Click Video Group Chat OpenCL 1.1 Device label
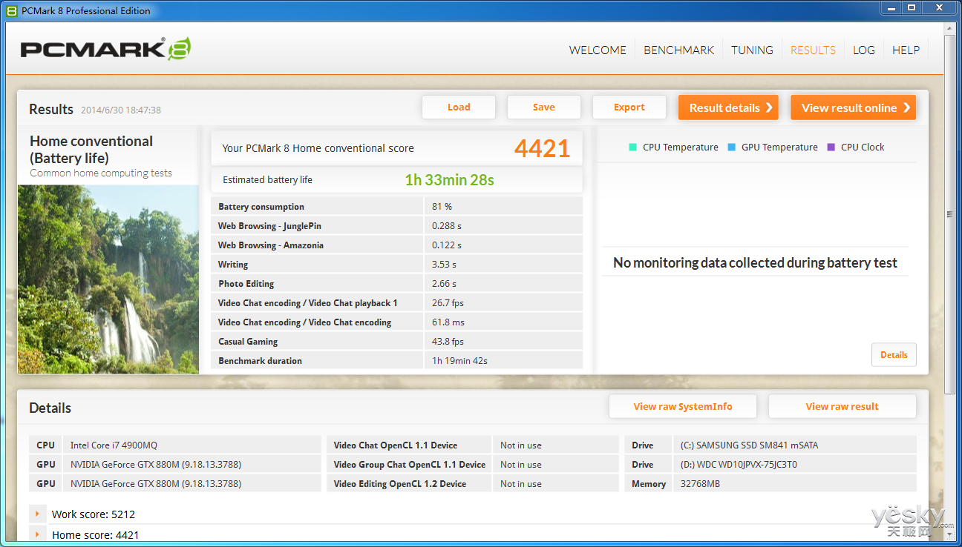 pos(410,465)
